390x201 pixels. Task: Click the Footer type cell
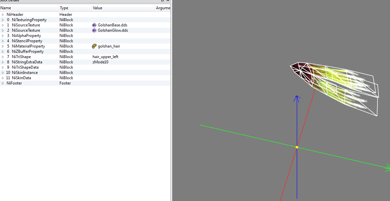(x=65, y=83)
